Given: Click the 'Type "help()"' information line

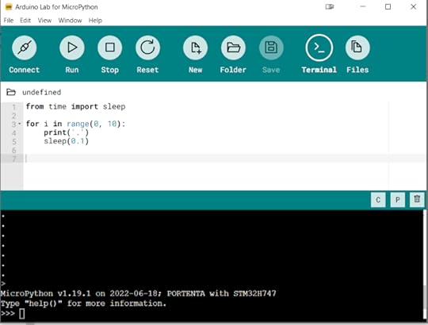Looking at the screenshot, I should point(83,304).
